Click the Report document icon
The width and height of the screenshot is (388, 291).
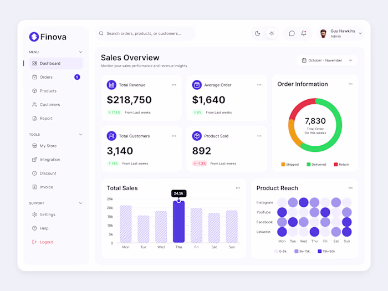pos(34,118)
